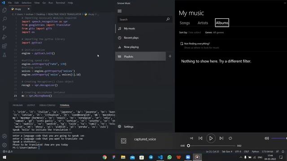Open VS Code notifications bell

pyautogui.click(x=283, y=152)
